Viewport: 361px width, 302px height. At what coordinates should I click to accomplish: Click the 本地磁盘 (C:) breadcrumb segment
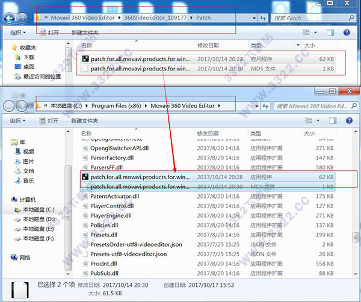click(66, 106)
